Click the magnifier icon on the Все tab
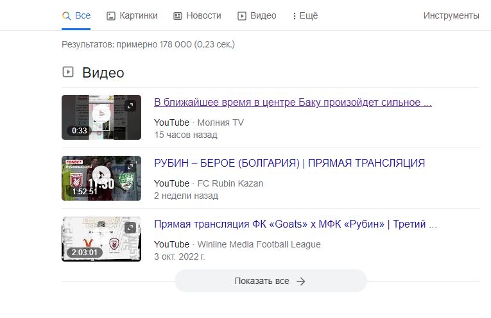Viewport: 491px width, 318px height. click(65, 15)
